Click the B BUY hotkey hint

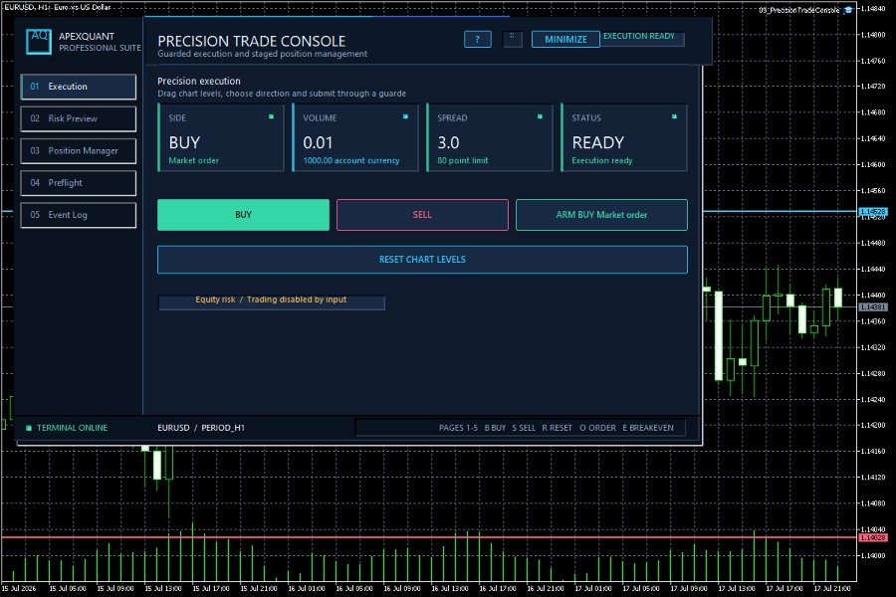(495, 428)
